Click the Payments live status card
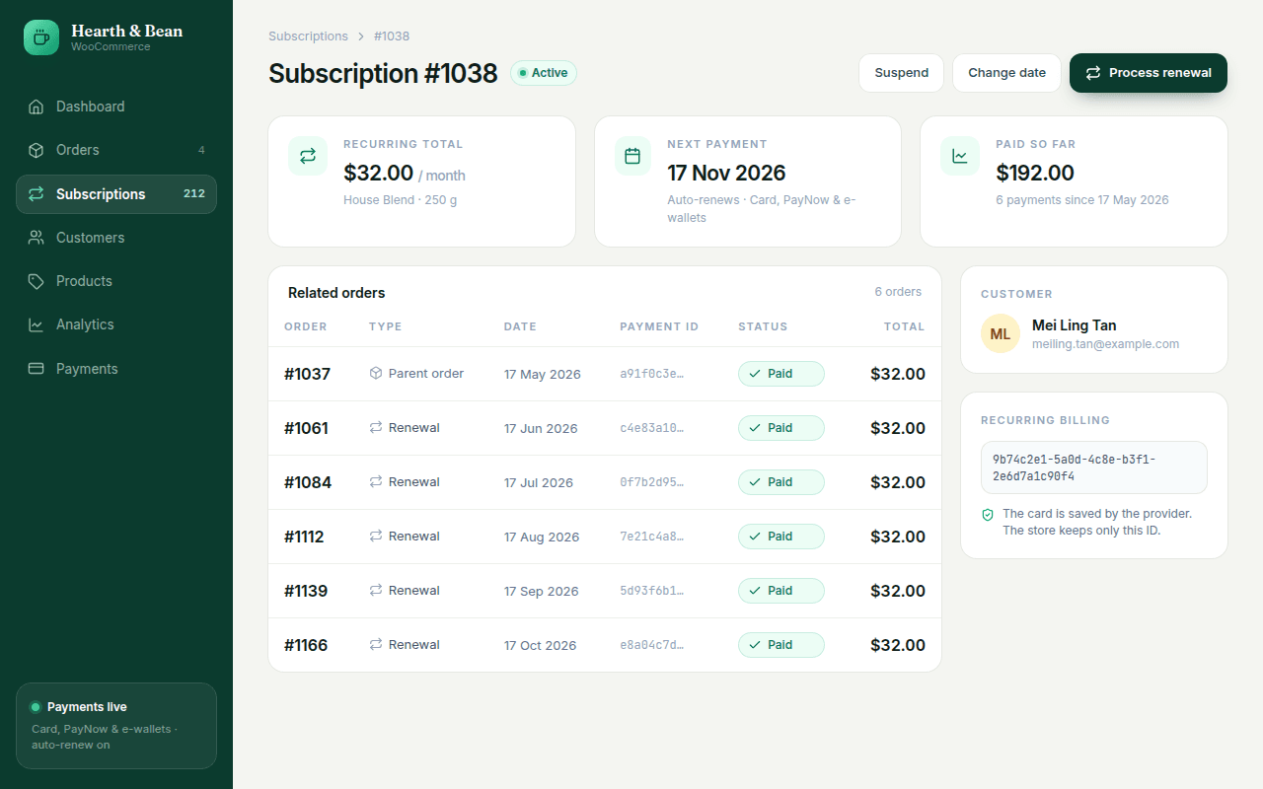 point(116,726)
